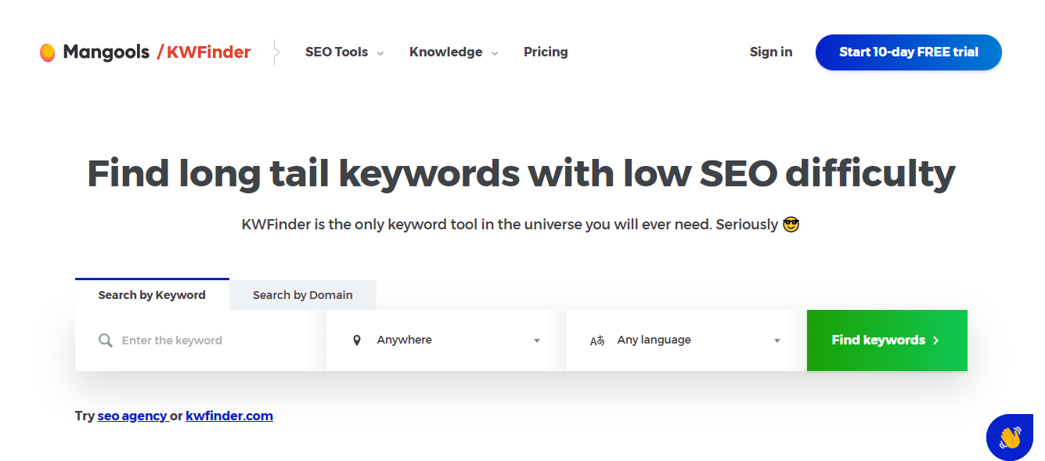Click the location pin icon
Screen dimensions: 1045x461
point(357,340)
